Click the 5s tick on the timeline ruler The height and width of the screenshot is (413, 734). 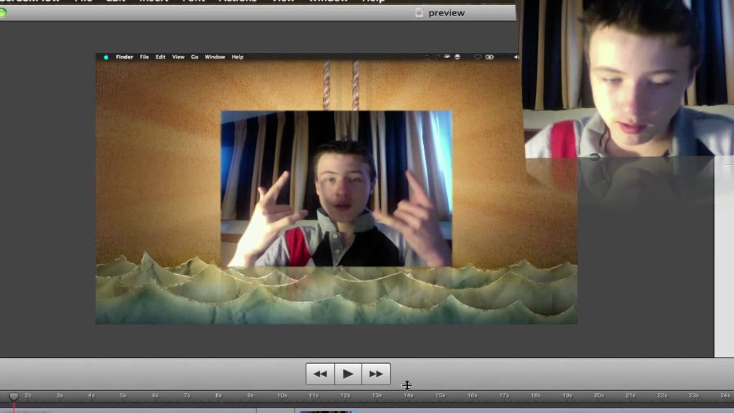point(123,395)
